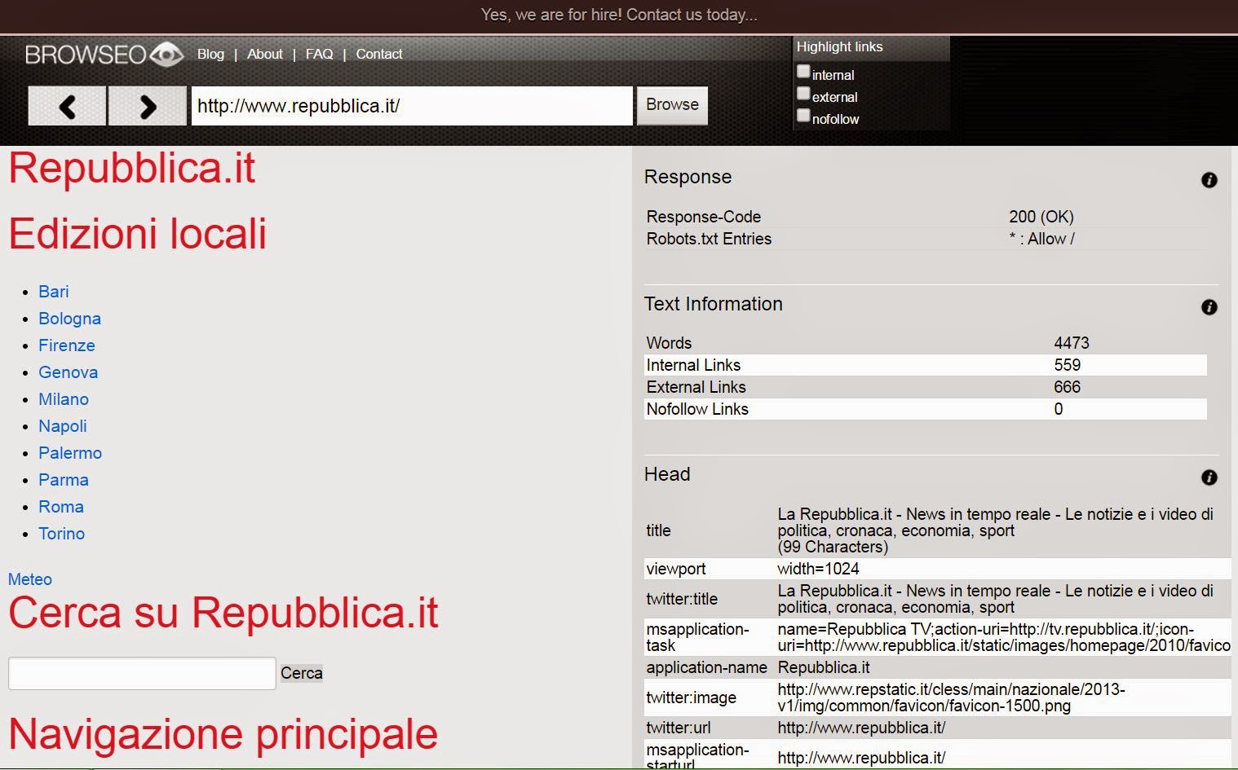Open info icon for Head section
The image size is (1238, 770).
coord(1209,477)
